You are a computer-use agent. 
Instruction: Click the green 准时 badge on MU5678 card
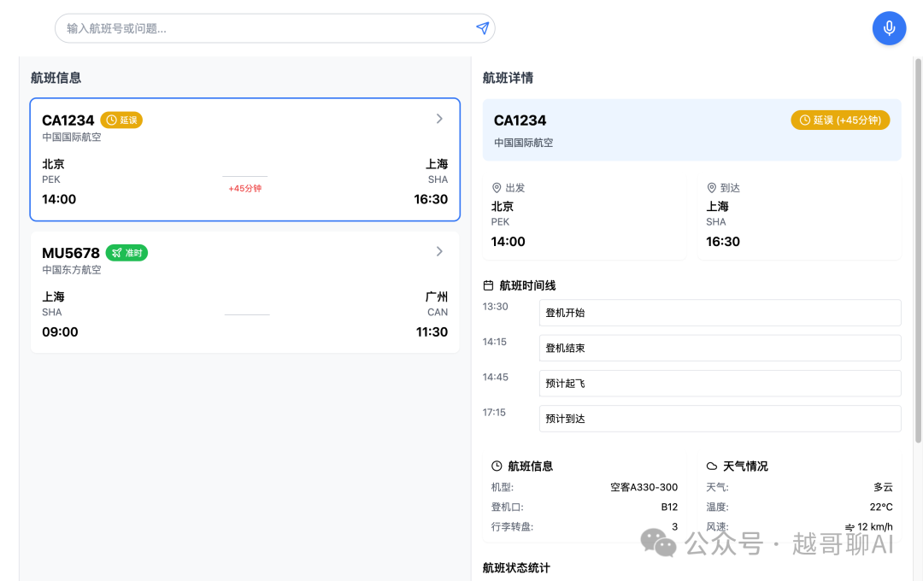pos(127,253)
